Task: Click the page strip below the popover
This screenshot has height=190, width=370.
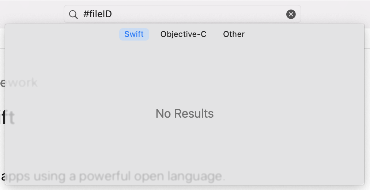Action: pyautogui.click(x=185, y=188)
